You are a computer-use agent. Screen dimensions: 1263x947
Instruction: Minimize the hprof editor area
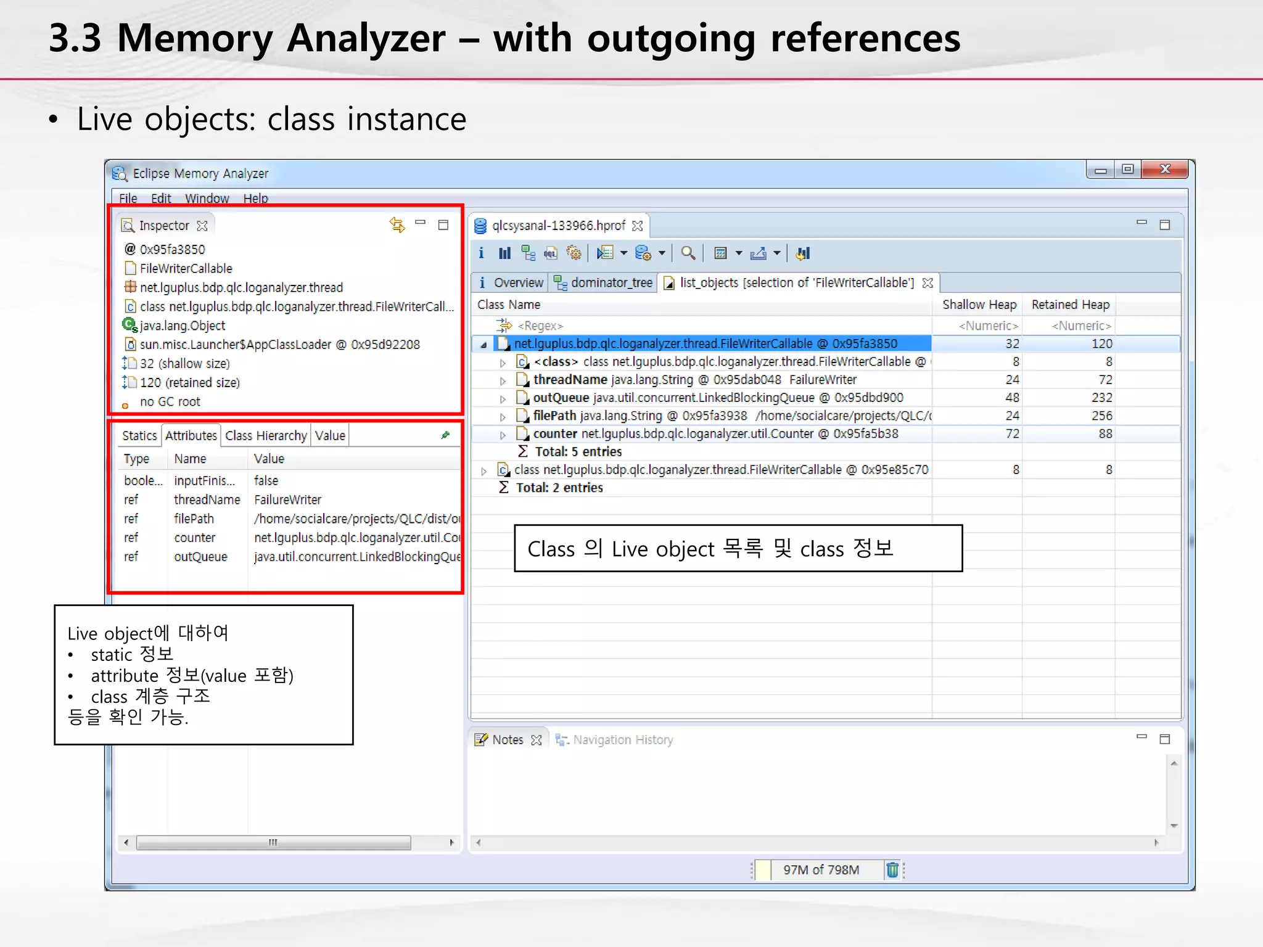click(x=1142, y=223)
